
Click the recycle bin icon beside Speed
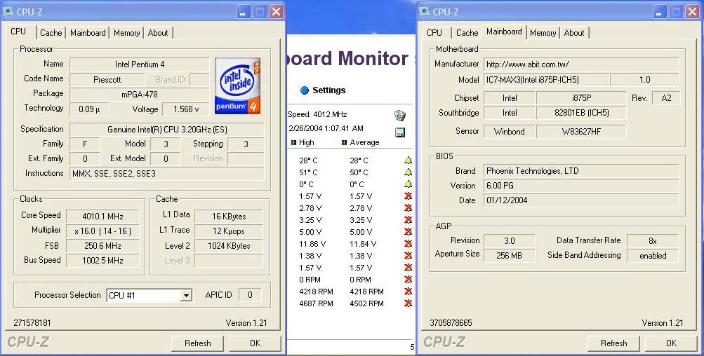(x=399, y=116)
